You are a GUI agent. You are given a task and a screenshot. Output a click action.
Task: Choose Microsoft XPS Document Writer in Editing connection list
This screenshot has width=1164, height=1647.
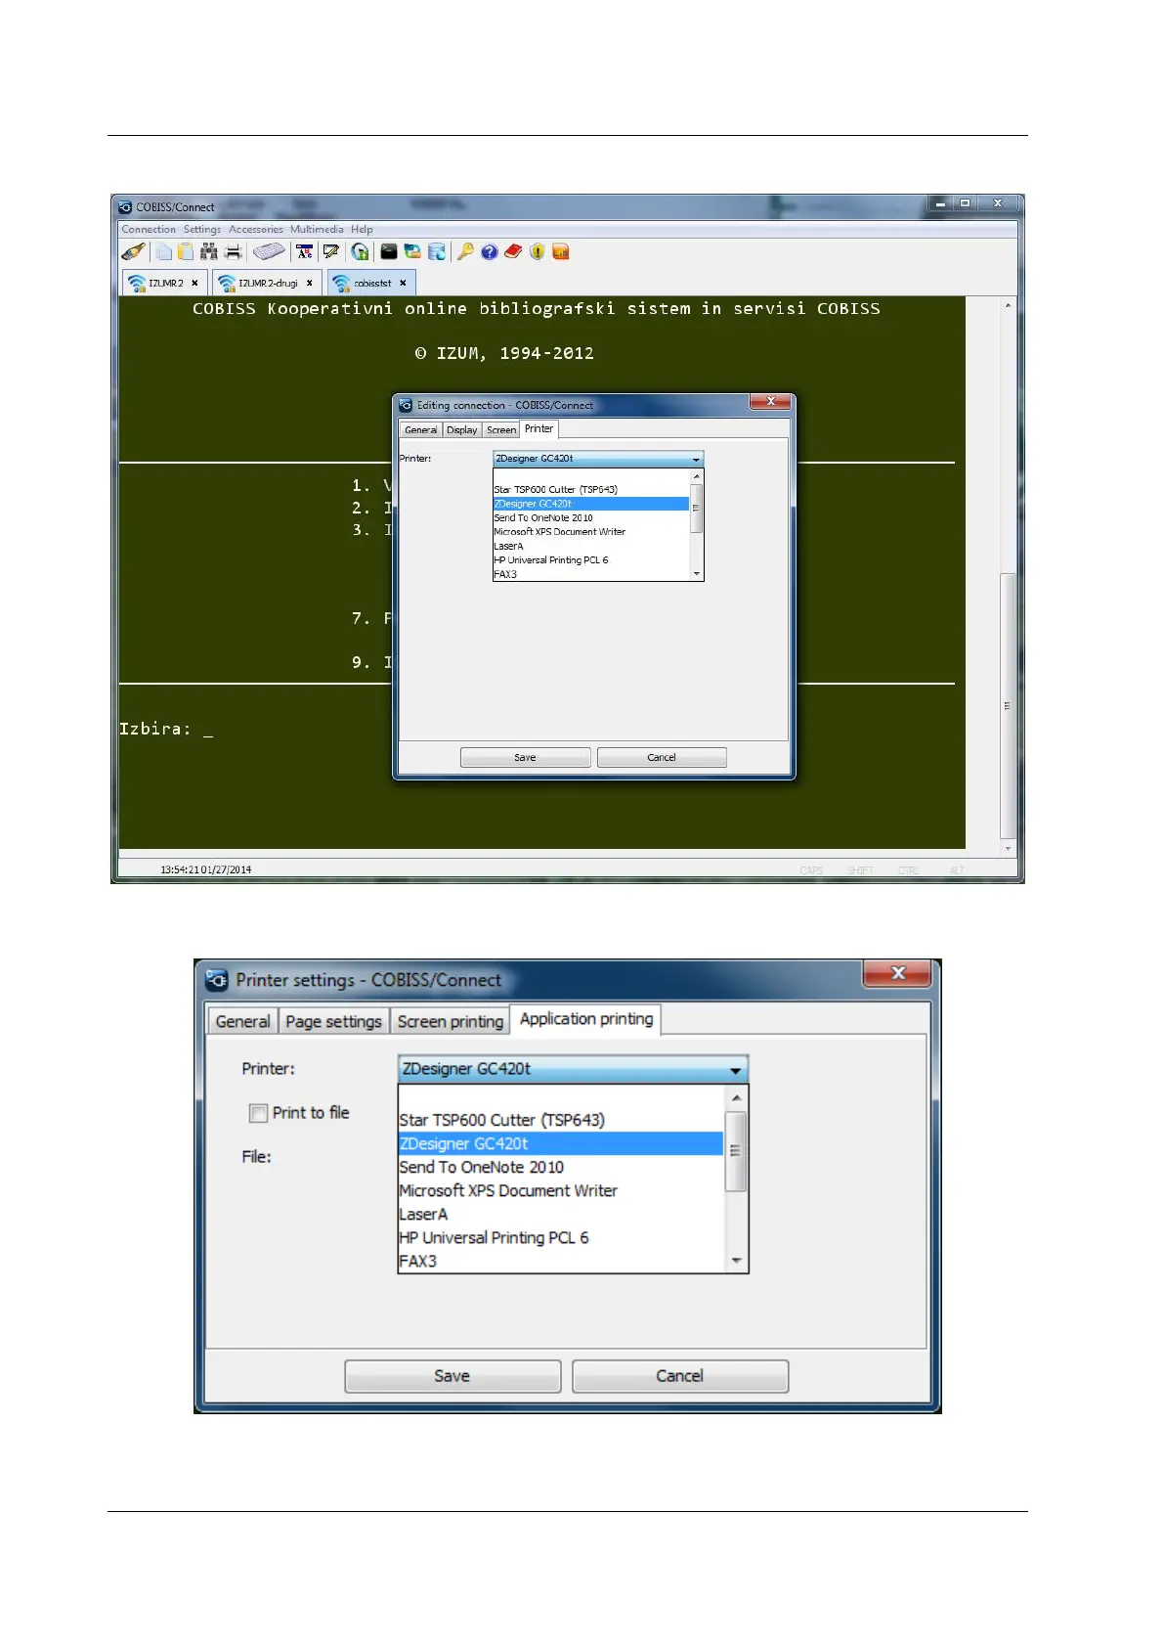tap(590, 532)
